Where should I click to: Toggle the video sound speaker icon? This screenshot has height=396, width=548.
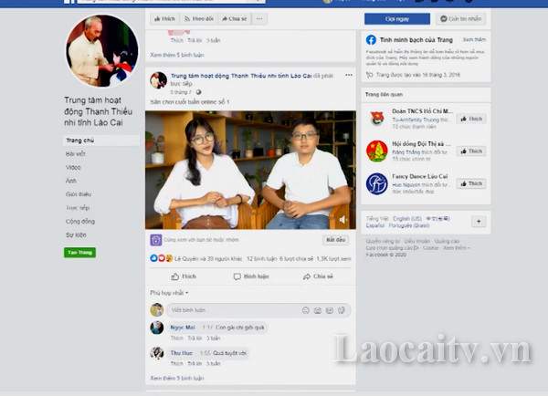point(342,219)
